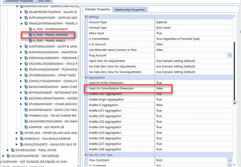Expand the OTHERINCOME tree node
The height and width of the screenshot is (167, 241).
(8, 150)
